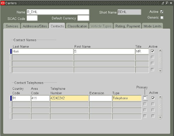Viewport: 174px width, 136px height.
Task: Click the Short Name field BDHL
Action: click(129, 12)
